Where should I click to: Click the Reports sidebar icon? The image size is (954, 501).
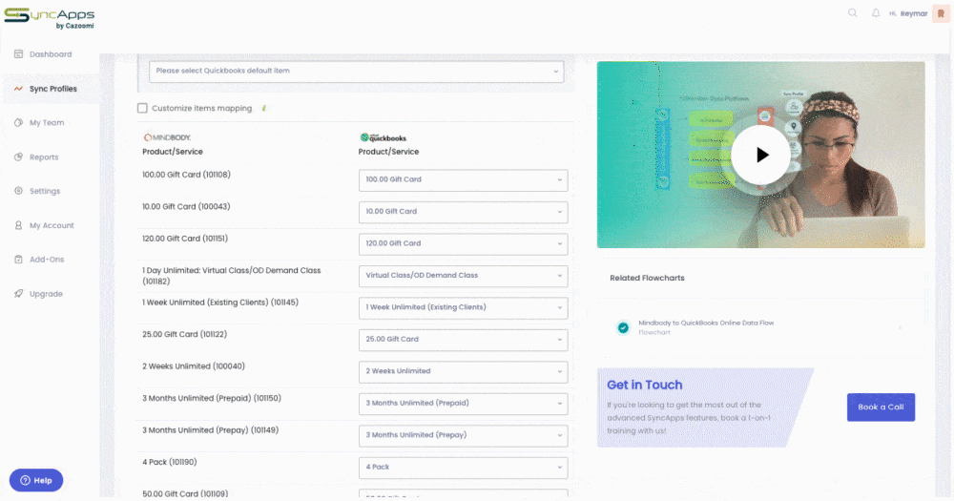(18, 157)
